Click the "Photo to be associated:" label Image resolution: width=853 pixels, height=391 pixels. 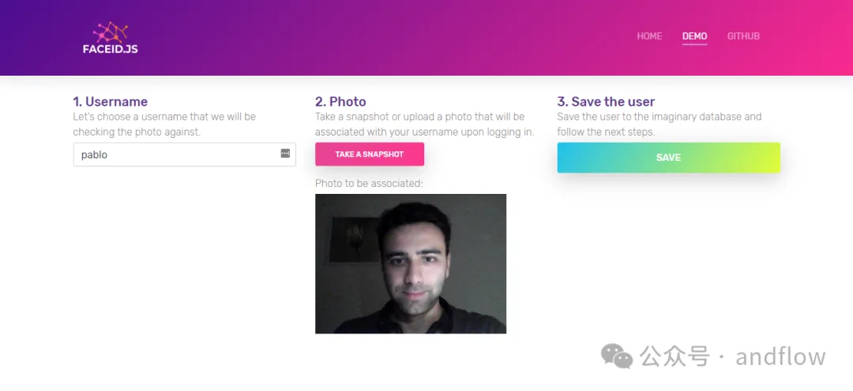[x=369, y=184]
